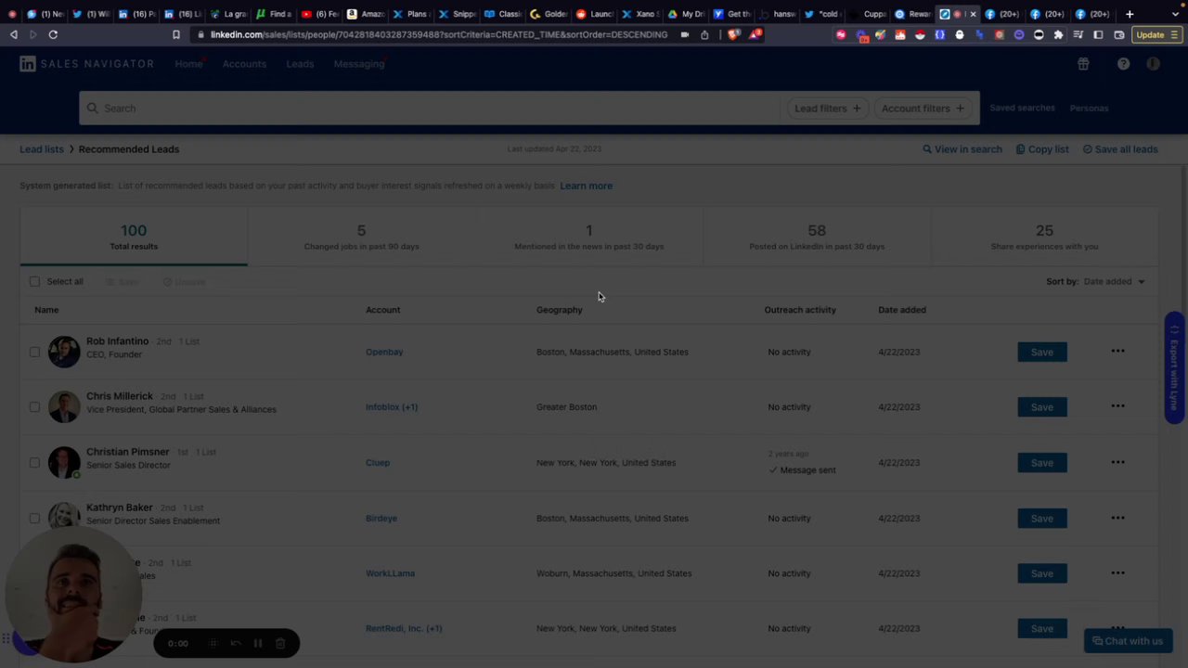Toggle the browser sidebar panel icon

point(1098,35)
